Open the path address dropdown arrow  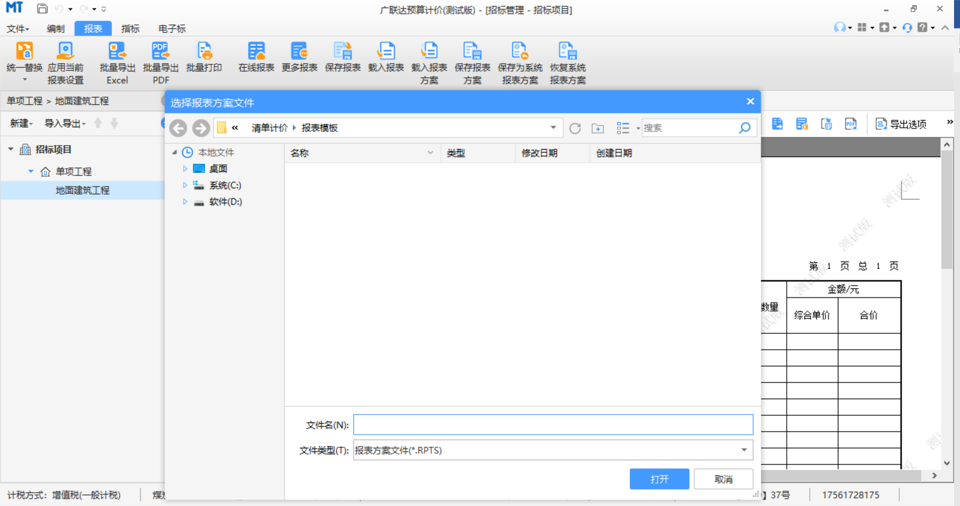point(553,128)
